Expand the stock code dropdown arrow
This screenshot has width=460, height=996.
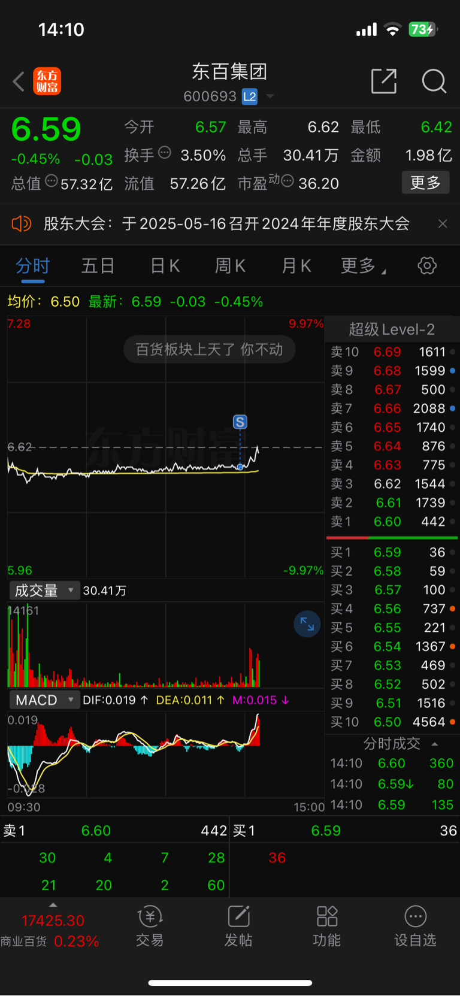(x=270, y=96)
